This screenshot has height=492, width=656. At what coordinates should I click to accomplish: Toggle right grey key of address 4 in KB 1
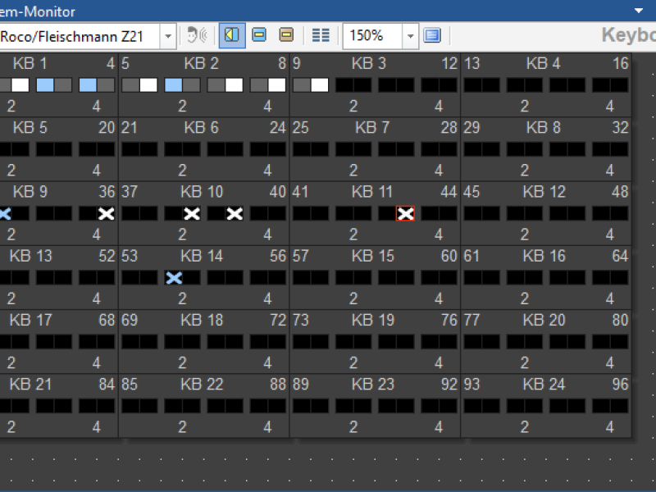106,85
